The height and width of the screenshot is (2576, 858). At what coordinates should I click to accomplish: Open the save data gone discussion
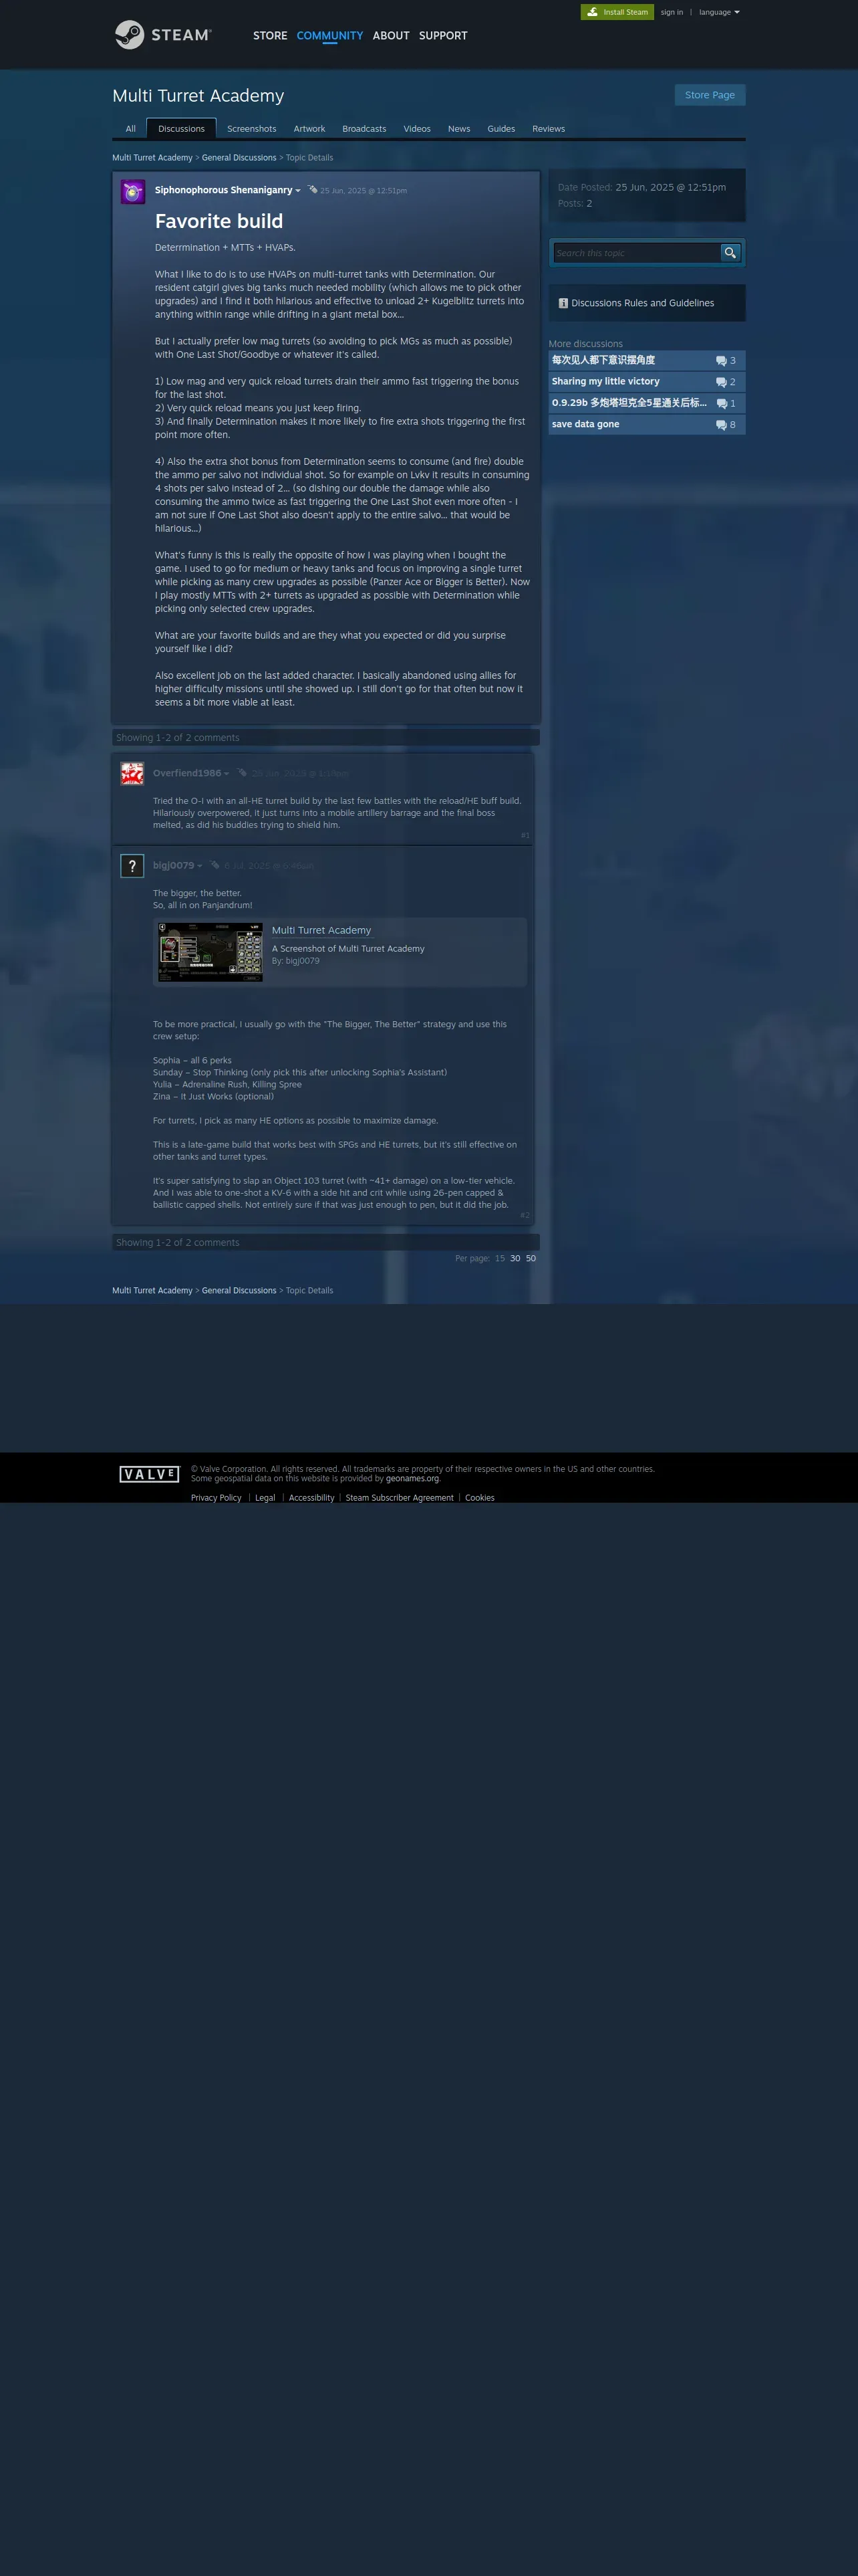point(646,425)
